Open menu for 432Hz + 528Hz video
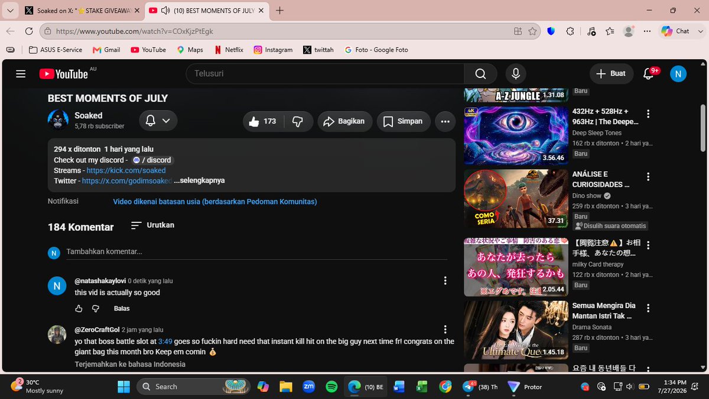Screen dimensions: 709x399 pos(648,113)
